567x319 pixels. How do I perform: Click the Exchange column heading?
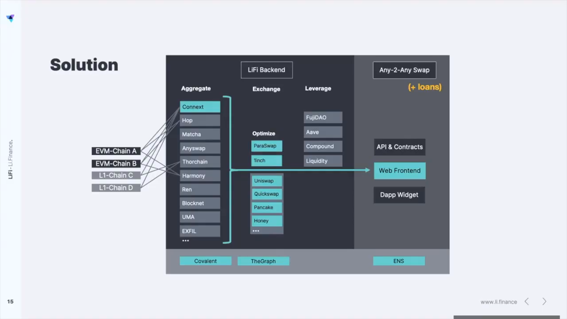266,89
